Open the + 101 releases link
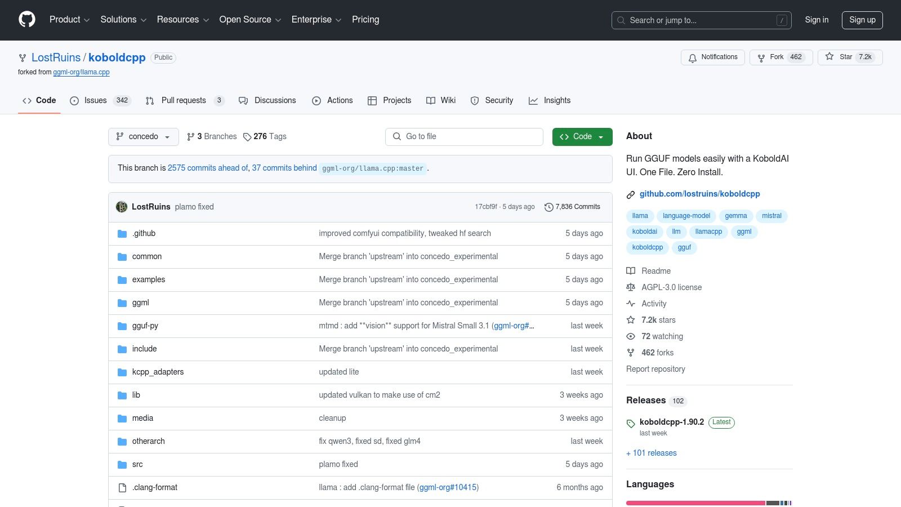This screenshot has height=507, width=901. point(652,453)
